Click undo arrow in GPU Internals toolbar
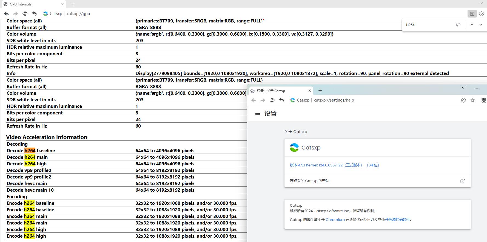Screen dimensions: 487x242 click(34, 14)
